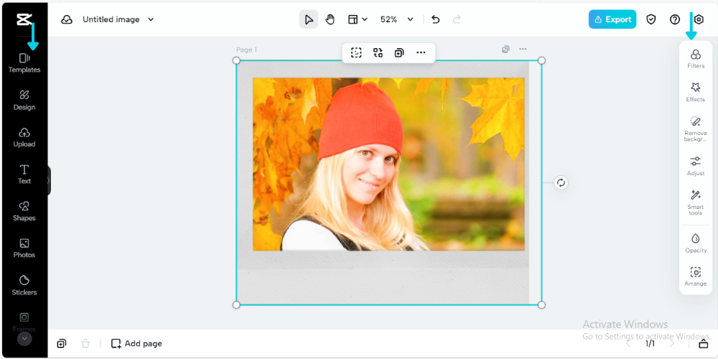
Task: Open the Filters panel
Action: (695, 58)
